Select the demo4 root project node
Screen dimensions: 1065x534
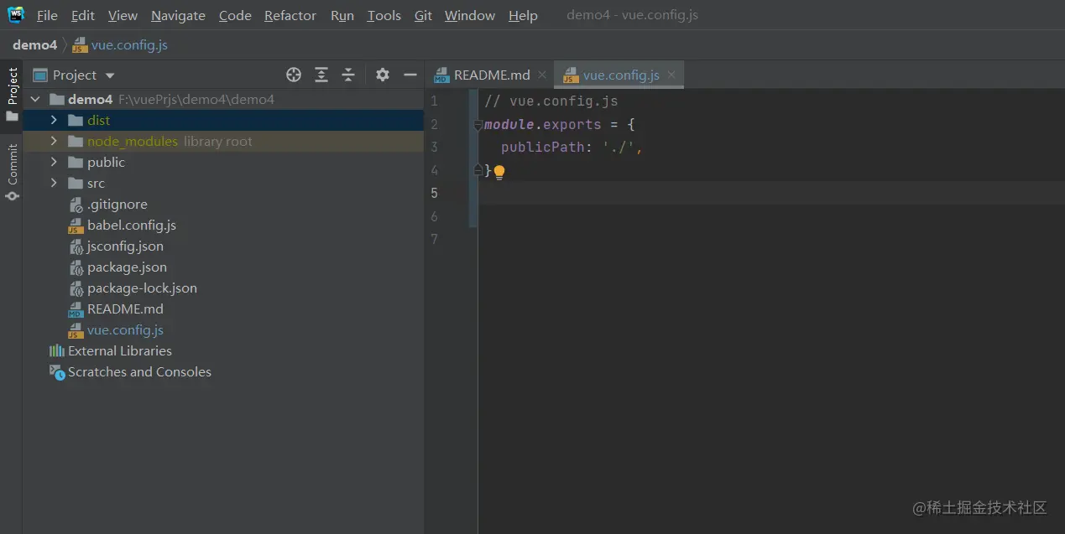224,99
